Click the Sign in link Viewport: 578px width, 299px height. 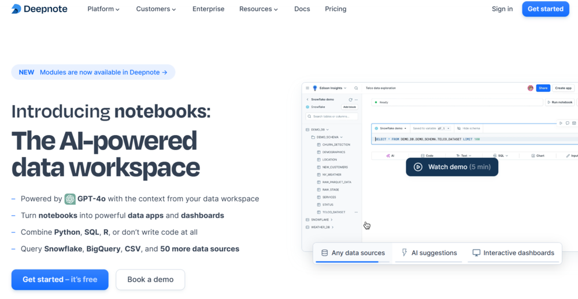[x=502, y=9]
